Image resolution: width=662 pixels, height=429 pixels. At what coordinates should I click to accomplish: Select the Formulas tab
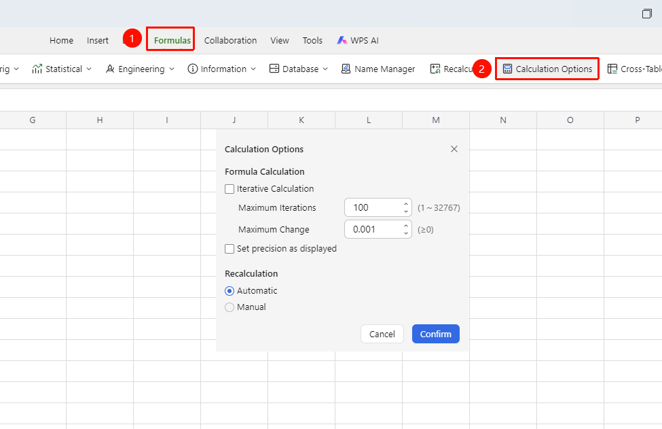[x=172, y=40]
